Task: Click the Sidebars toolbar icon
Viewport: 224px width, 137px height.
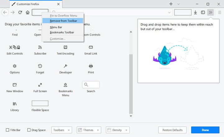Action: point(203,12)
